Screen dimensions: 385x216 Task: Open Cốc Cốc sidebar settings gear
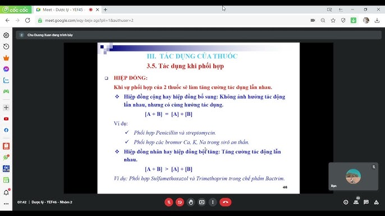(x=6, y=35)
